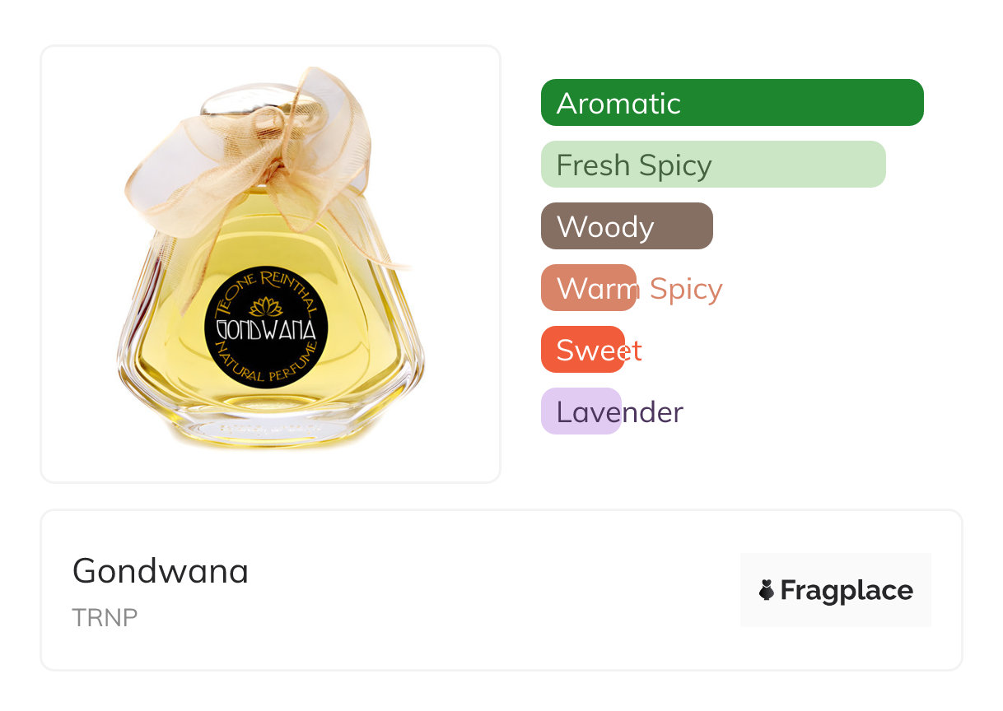Click the brown Woody accord bar
This screenshot has width=1003, height=711.
coord(627,226)
